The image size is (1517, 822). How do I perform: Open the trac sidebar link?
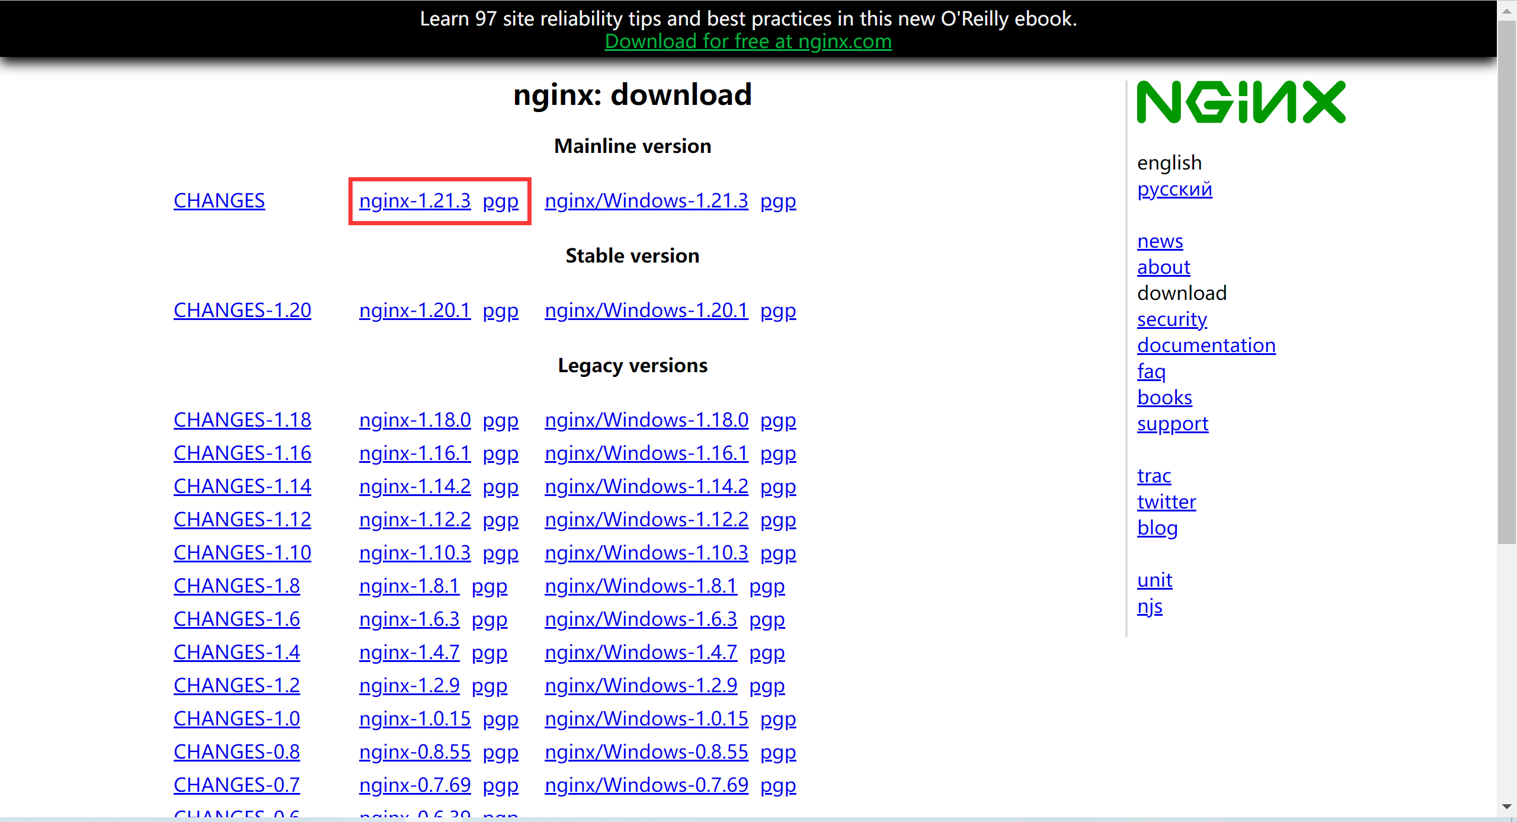[x=1154, y=476]
